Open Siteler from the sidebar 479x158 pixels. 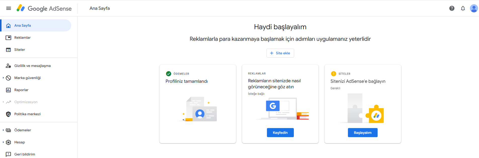point(36,50)
